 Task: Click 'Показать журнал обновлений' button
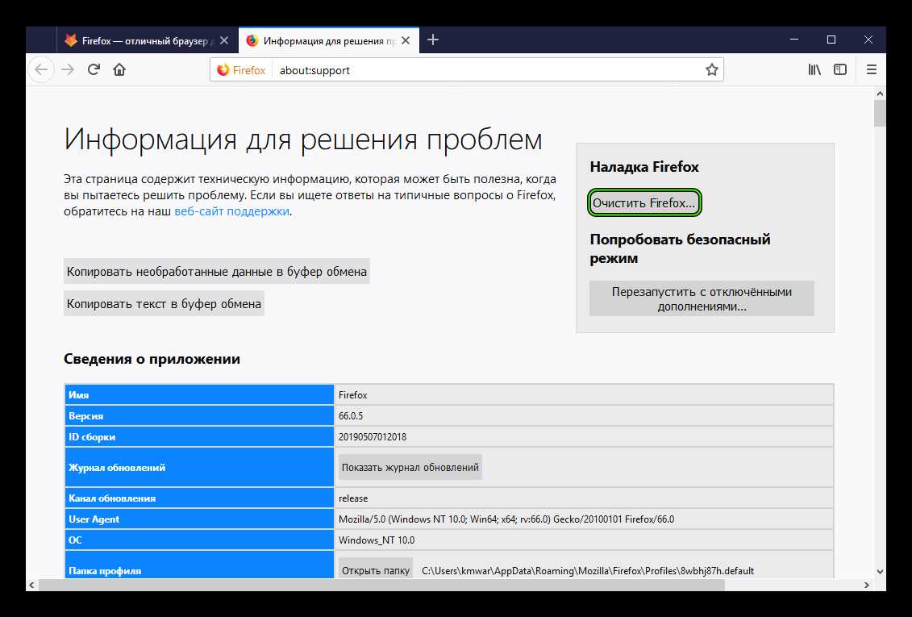(x=410, y=468)
